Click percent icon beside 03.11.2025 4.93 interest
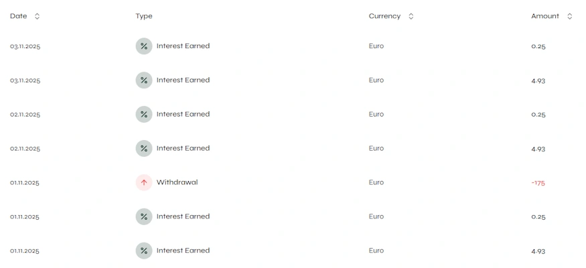Viewport: 586px width, 268px height. (x=143, y=80)
